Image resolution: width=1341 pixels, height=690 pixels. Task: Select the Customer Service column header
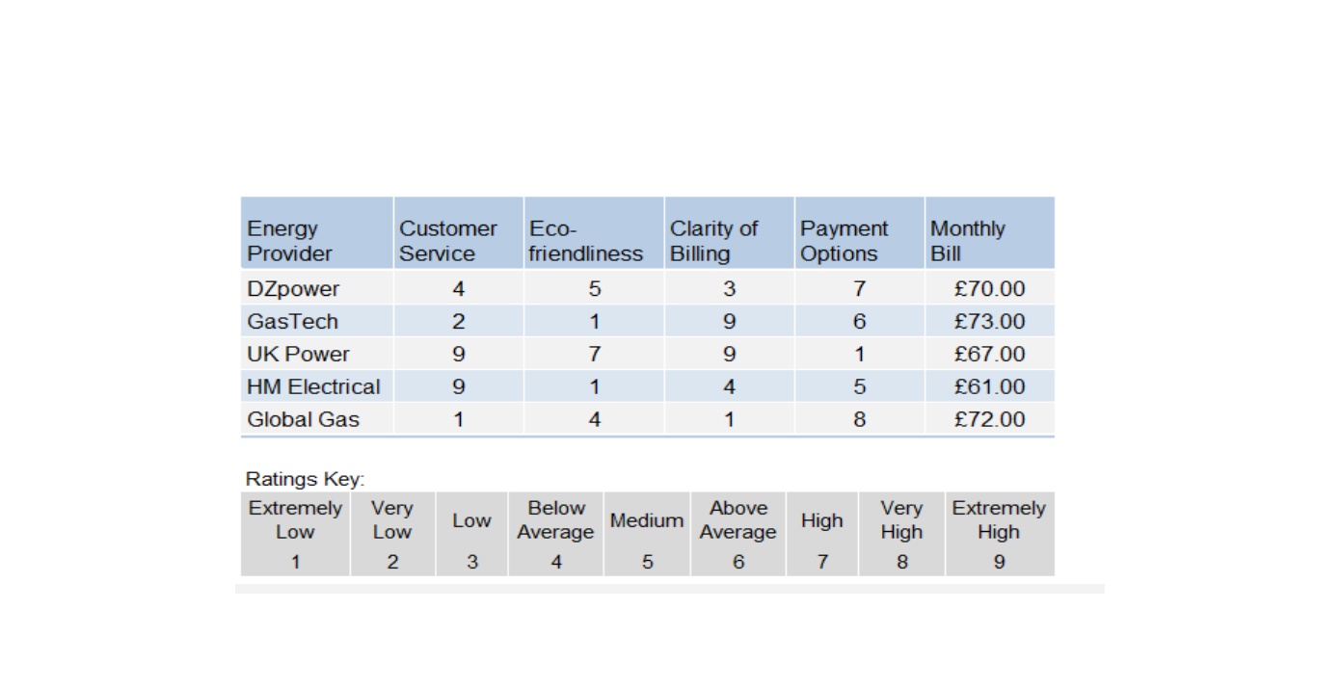tap(458, 232)
